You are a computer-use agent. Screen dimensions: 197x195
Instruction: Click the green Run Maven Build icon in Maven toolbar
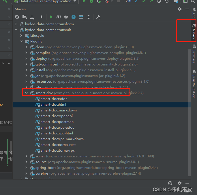(51, 17)
